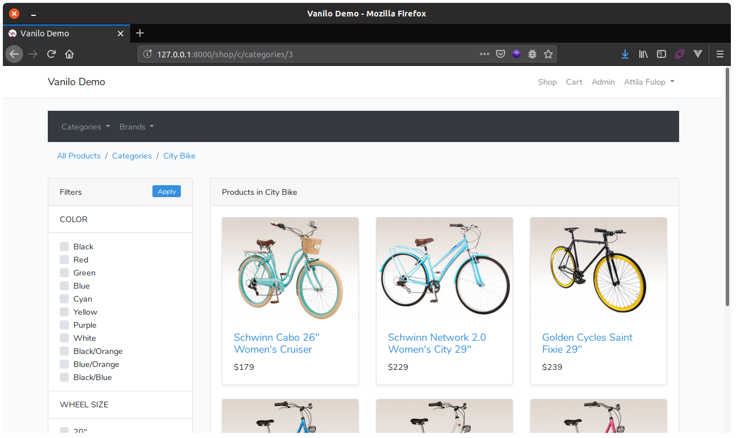Bookmark this page with the star icon
The height and width of the screenshot is (438, 736).
click(548, 54)
